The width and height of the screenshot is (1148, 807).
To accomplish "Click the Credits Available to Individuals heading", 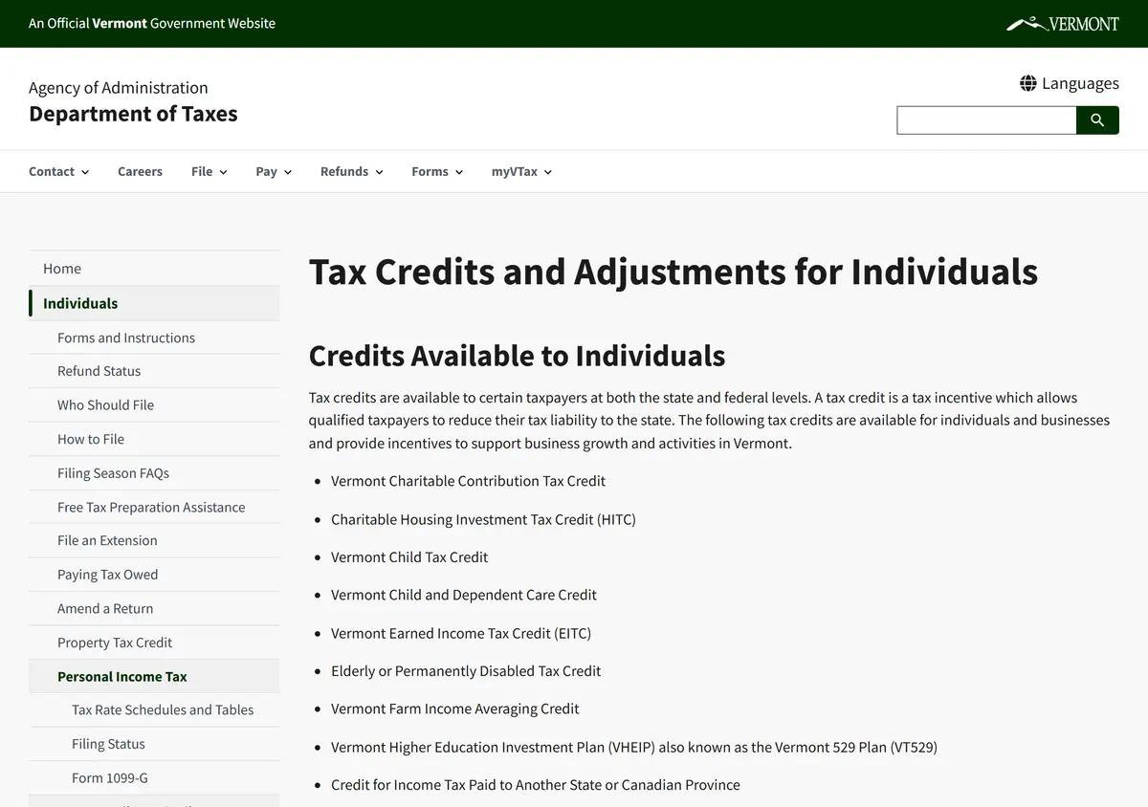I will tap(517, 356).
